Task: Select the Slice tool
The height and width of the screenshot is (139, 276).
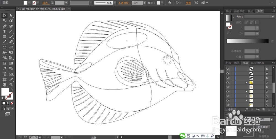Action: [11, 80]
